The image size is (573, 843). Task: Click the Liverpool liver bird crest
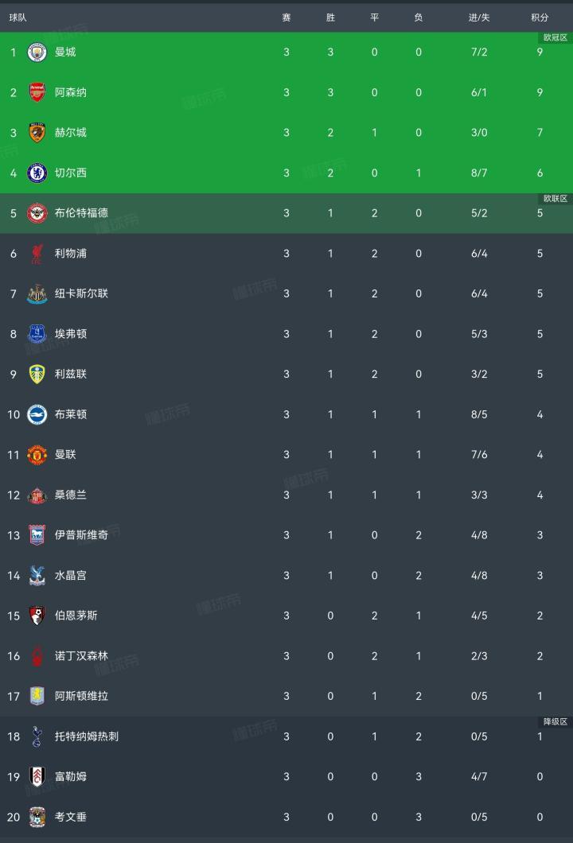click(37, 253)
